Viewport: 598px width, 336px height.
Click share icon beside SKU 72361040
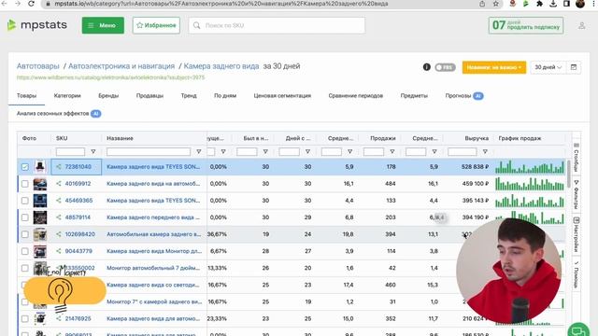point(59,166)
